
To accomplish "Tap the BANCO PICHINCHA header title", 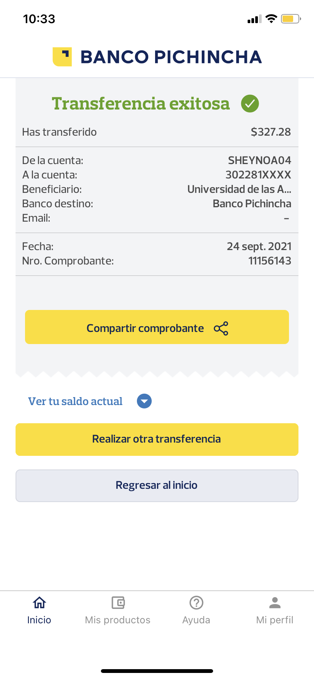I will pyautogui.click(x=171, y=57).
